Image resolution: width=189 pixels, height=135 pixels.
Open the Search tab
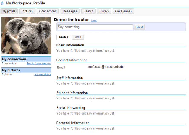(x=88, y=11)
